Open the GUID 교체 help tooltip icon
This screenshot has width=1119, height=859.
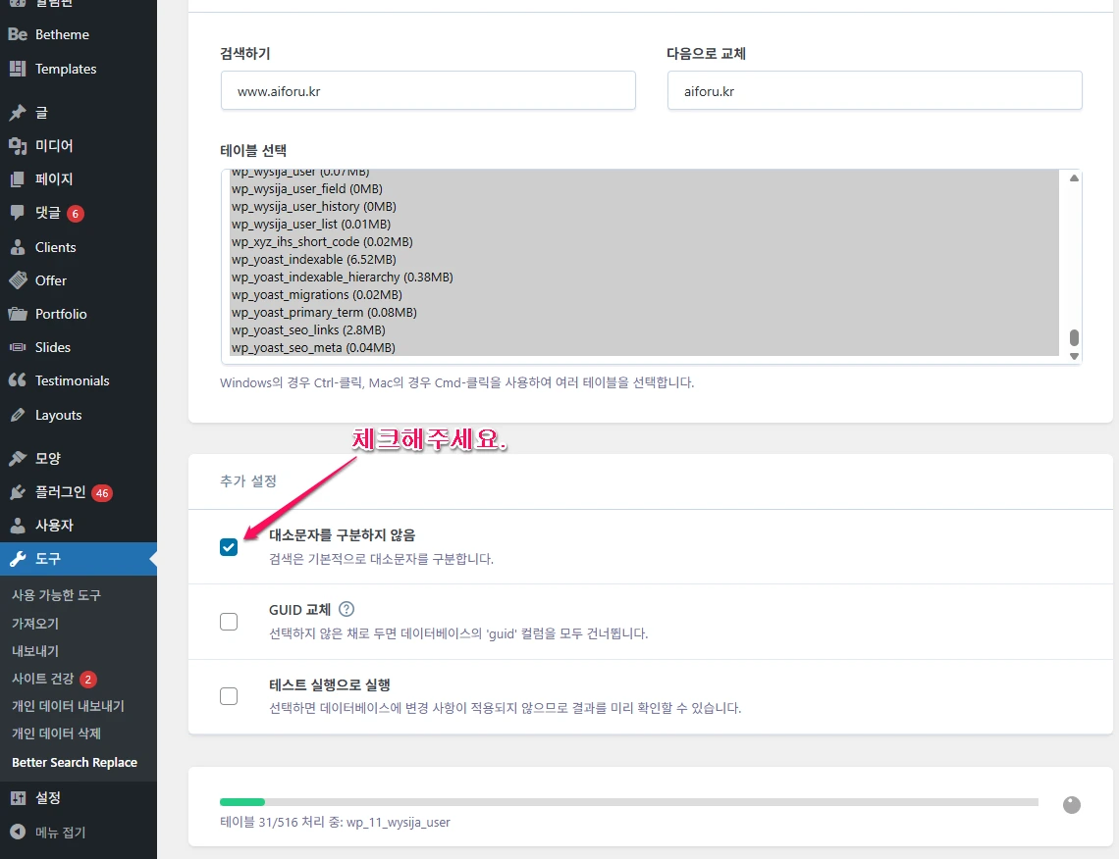[346, 609]
